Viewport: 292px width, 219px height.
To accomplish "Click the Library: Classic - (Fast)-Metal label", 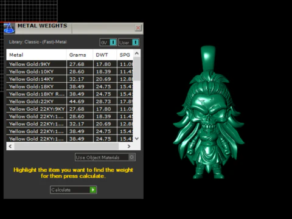I will pos(38,42).
